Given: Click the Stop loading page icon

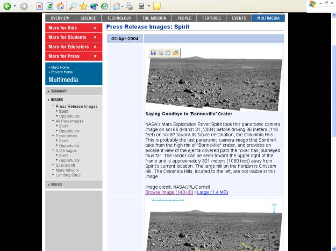Looking at the screenshot, I should point(39,6).
